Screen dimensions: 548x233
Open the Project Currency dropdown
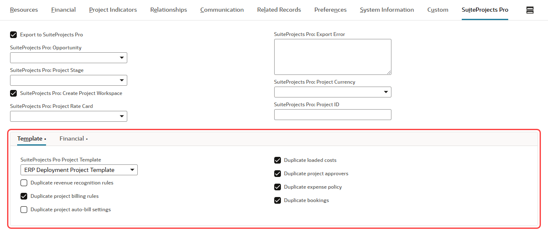[x=333, y=92]
